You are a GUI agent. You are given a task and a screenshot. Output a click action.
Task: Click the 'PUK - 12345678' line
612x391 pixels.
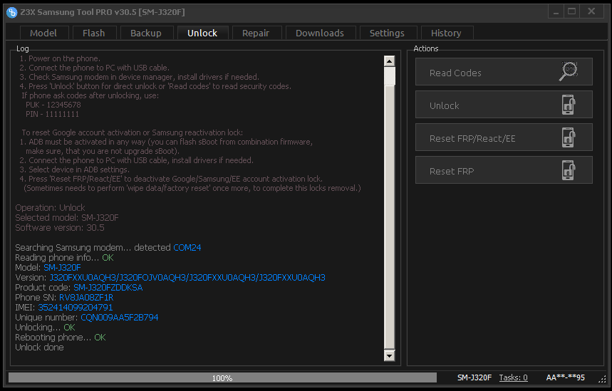click(53, 105)
